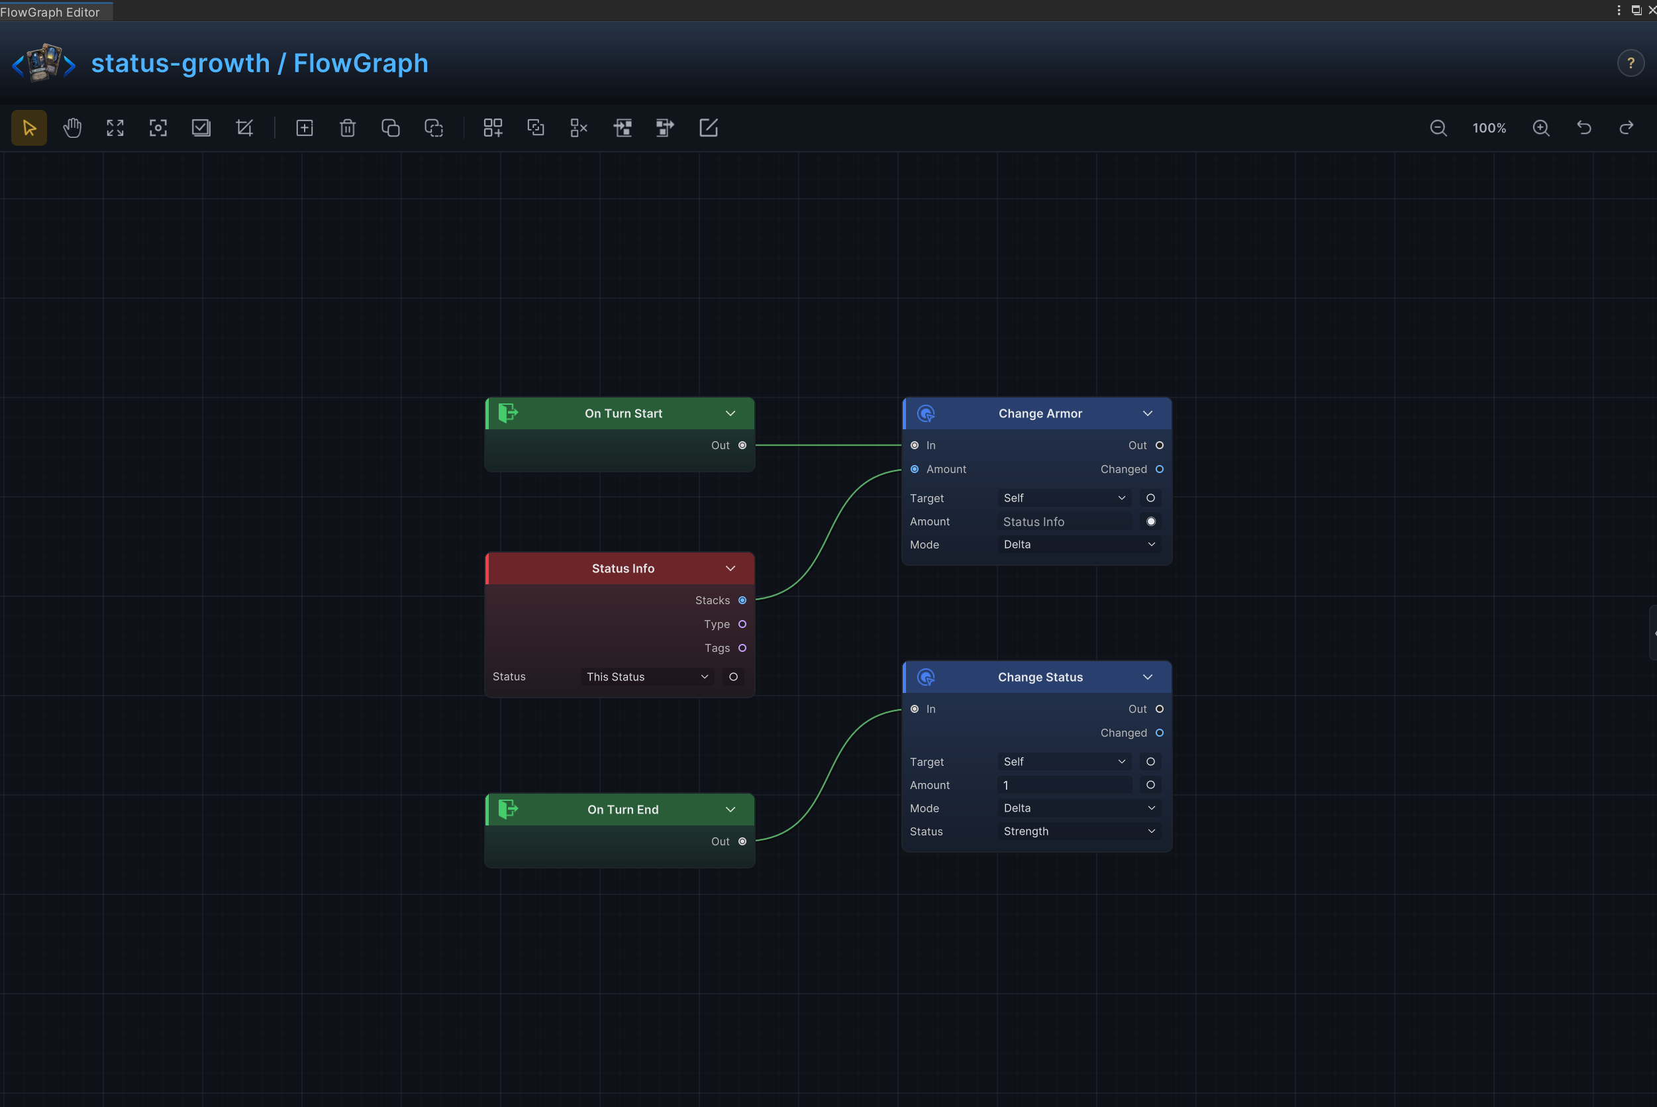This screenshot has height=1107, width=1657.
Task: Click the trash delete icon
Action: [347, 128]
